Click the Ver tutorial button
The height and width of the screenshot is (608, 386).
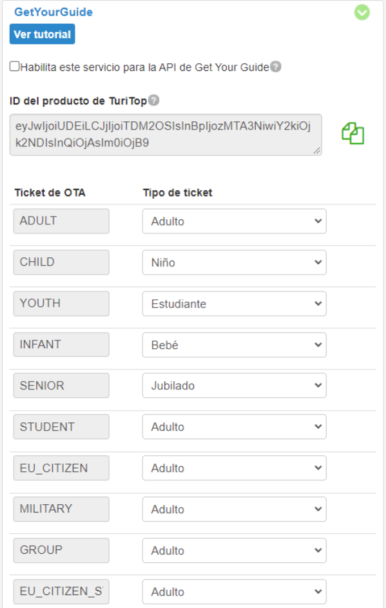[43, 34]
